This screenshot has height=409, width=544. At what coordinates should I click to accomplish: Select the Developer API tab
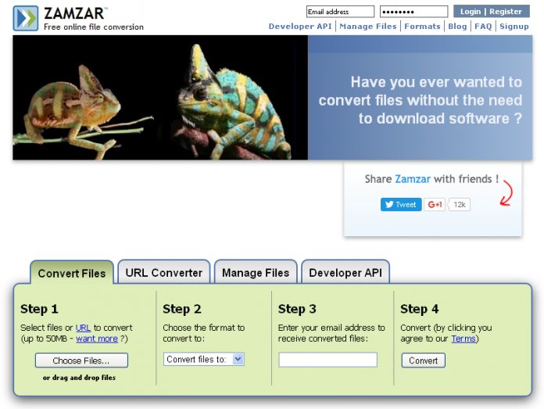pos(345,273)
